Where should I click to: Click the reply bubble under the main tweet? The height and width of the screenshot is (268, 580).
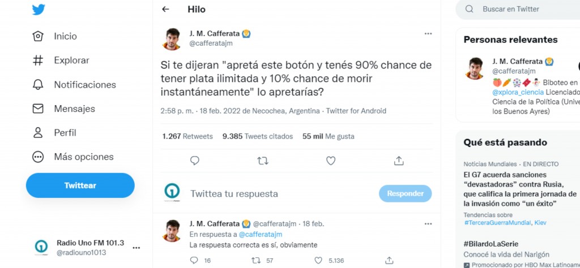pyautogui.click(x=195, y=161)
